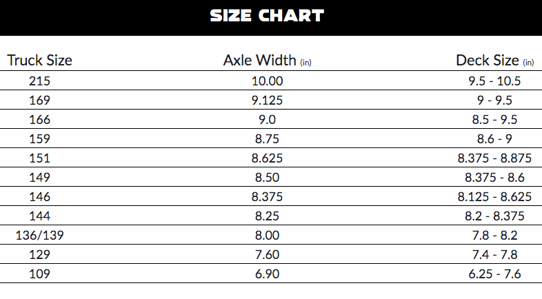This screenshot has width=542, height=299.
Task: Click the SIZE CHART title
Action: (x=267, y=16)
